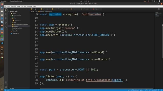Viewport: 163px width, 91px height.
Task: Open the File menu
Action: (5, 6)
